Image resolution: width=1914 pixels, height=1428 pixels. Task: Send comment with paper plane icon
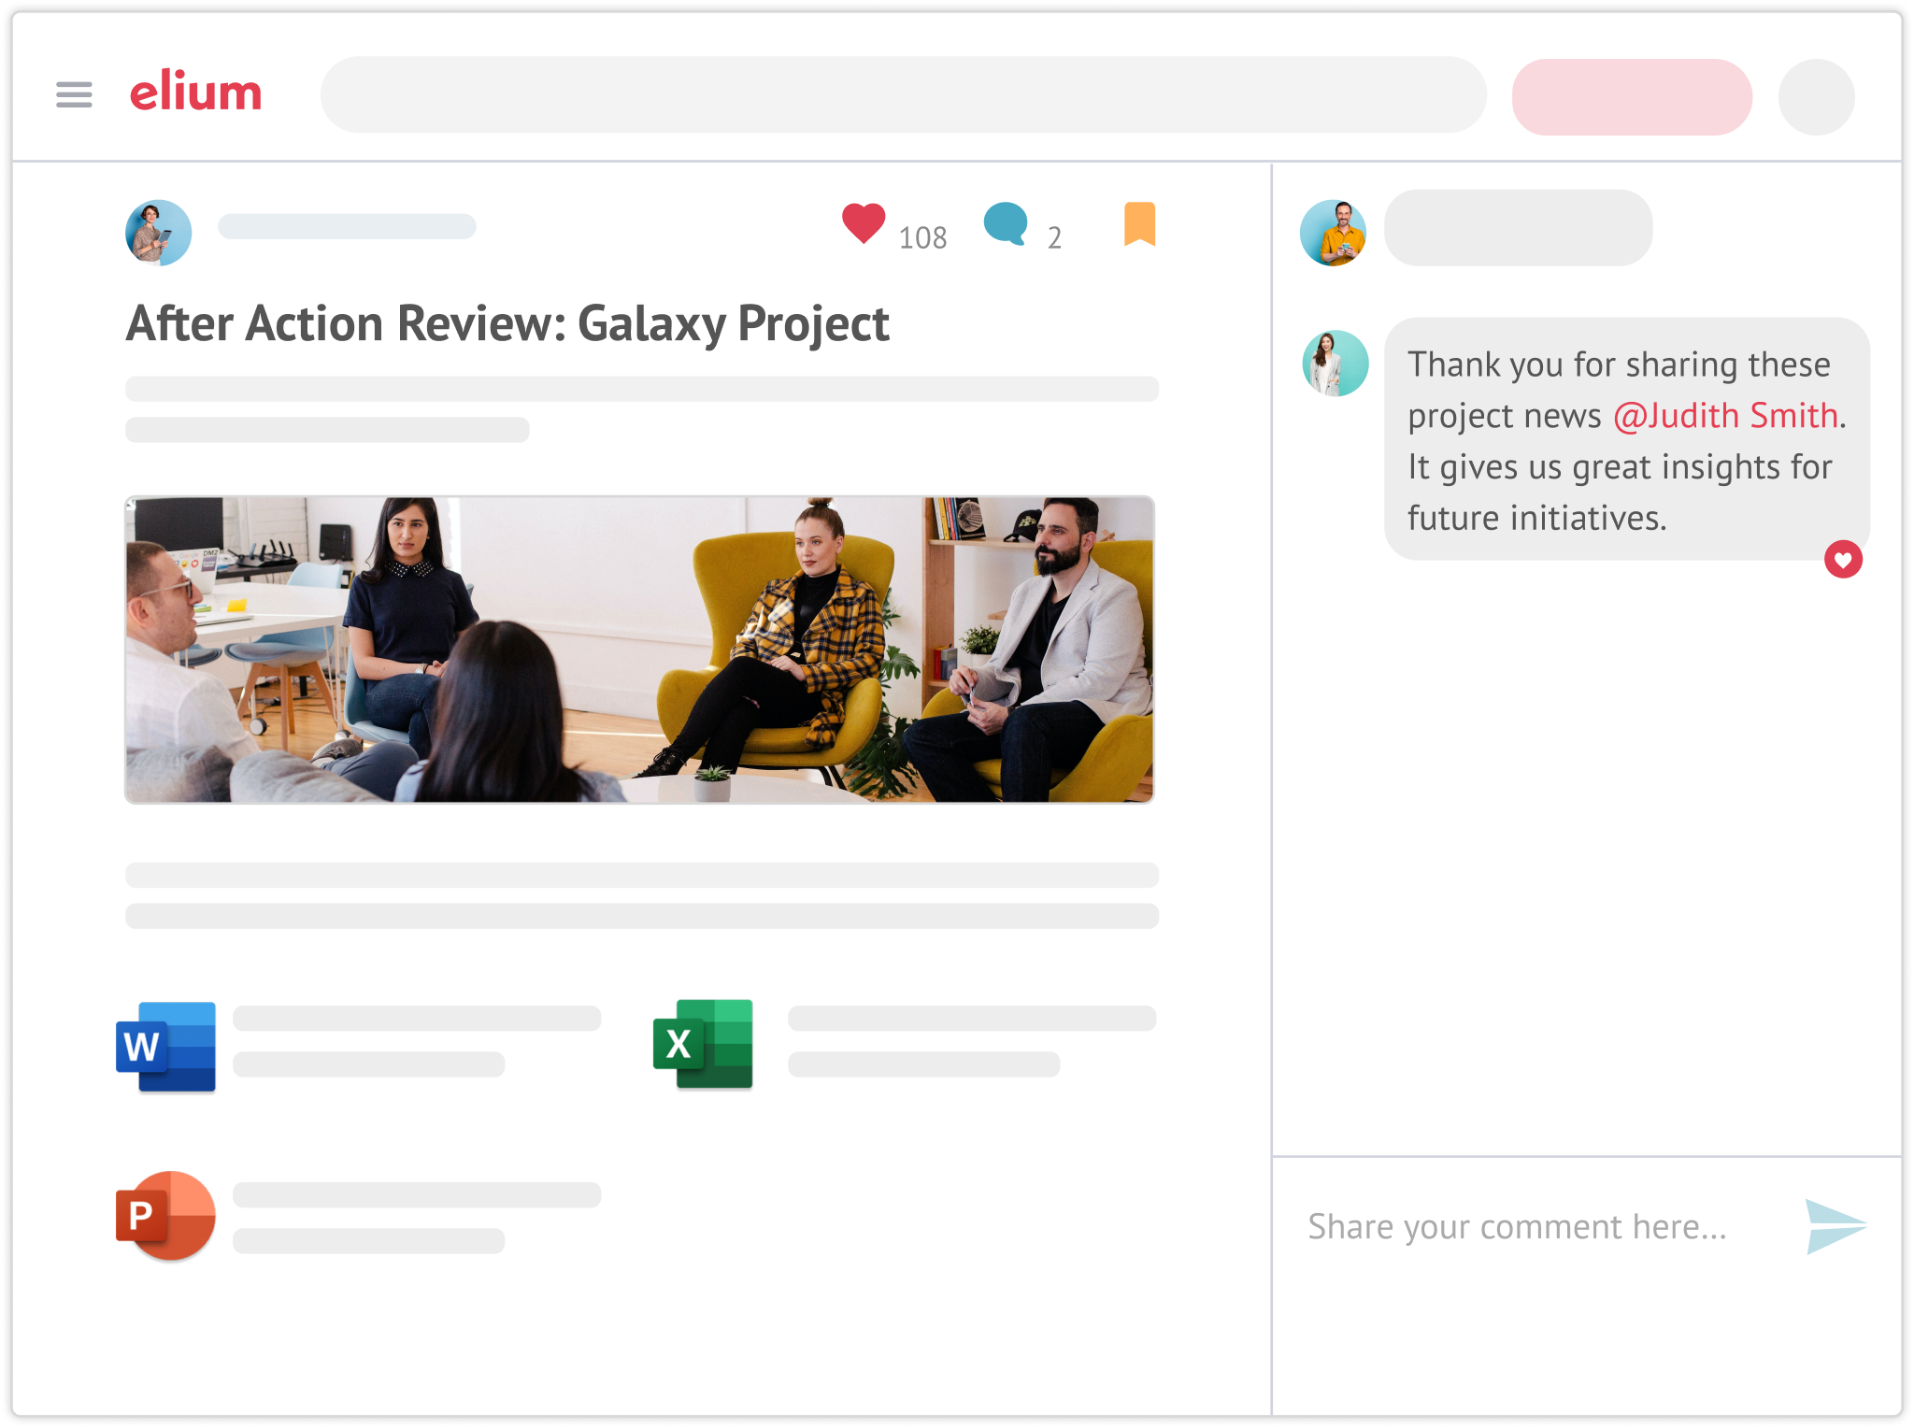[x=1835, y=1226]
